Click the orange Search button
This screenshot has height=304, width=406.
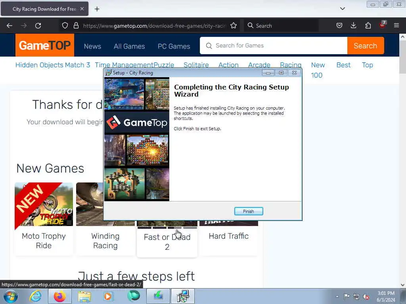click(365, 46)
